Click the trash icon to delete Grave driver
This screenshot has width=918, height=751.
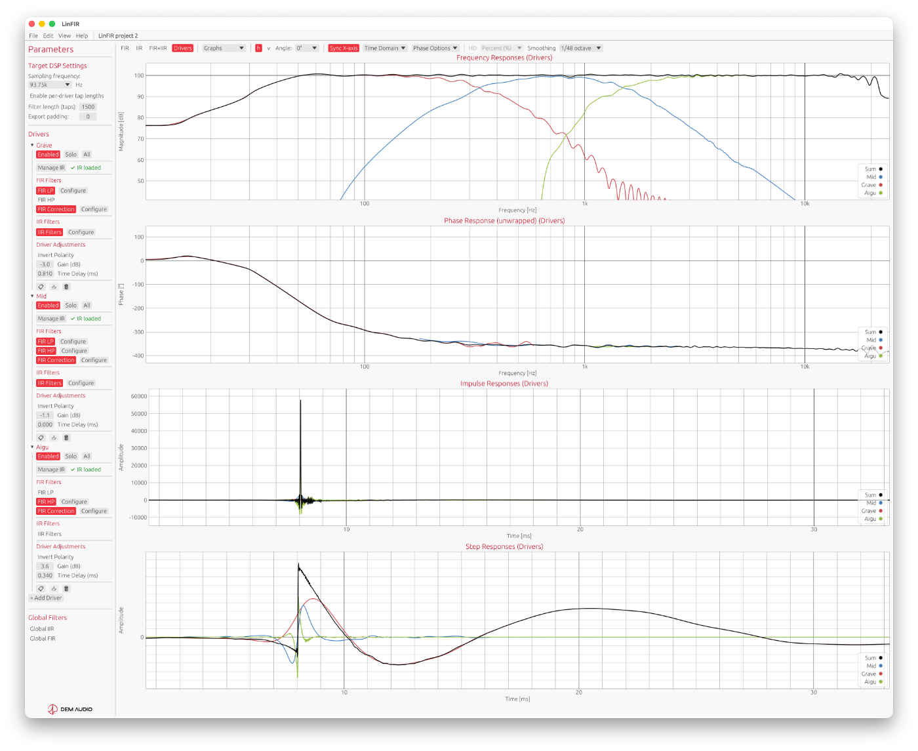[66, 287]
